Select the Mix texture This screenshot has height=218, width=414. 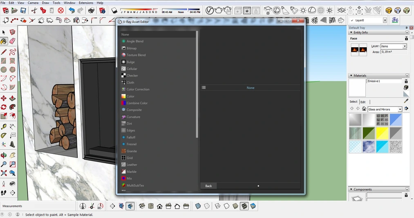tap(129, 179)
